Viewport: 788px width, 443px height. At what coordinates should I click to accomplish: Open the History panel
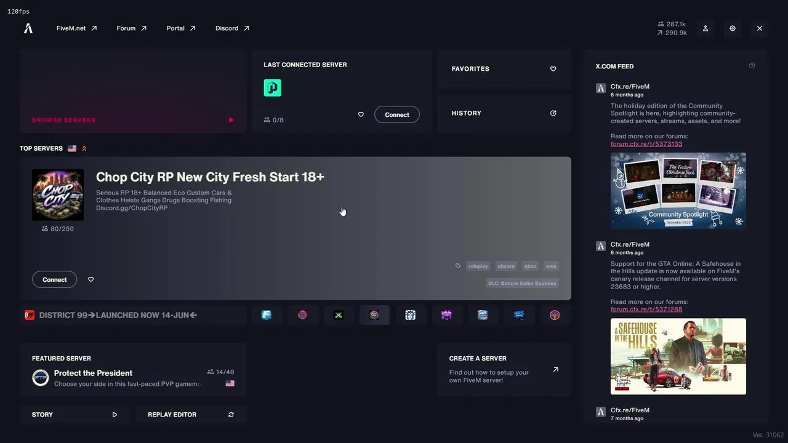click(x=504, y=113)
